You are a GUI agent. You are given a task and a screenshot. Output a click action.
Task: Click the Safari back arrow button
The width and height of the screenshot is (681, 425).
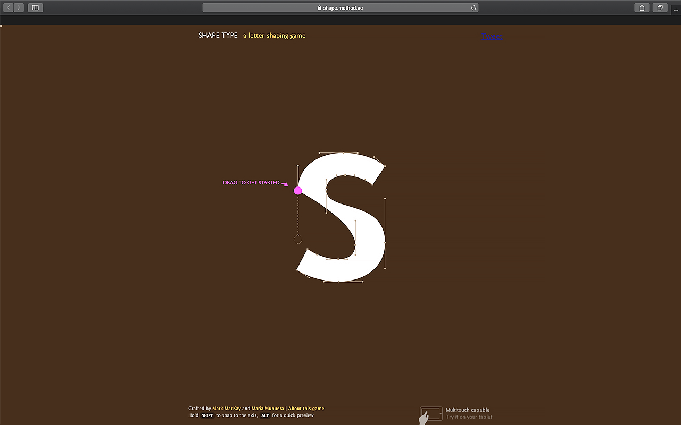tap(9, 8)
